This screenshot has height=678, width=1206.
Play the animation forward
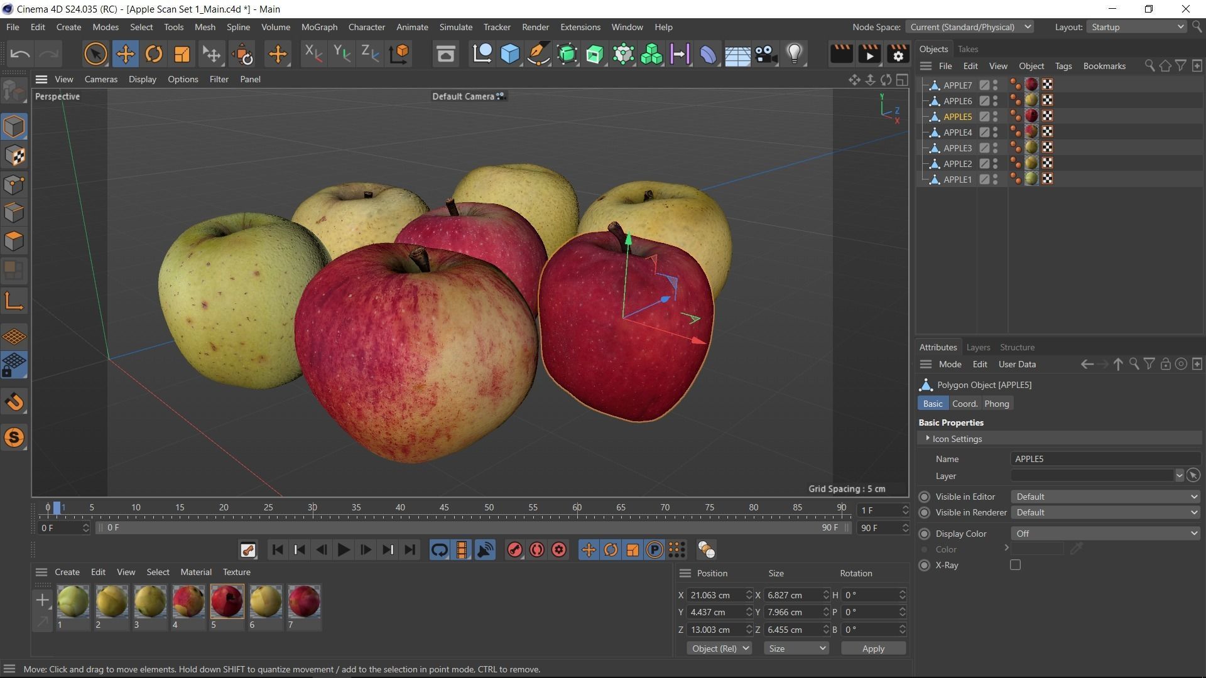tap(344, 551)
